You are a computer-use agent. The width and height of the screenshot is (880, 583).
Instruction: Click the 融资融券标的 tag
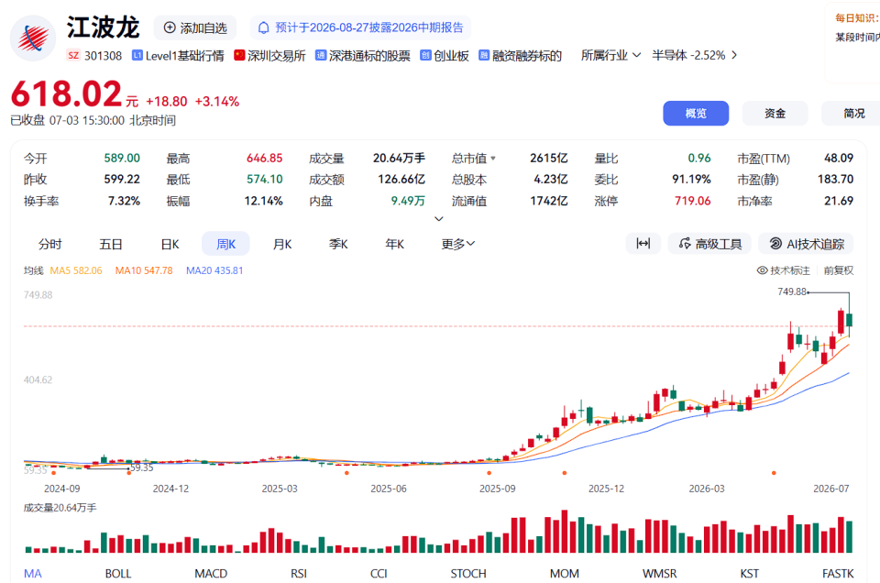[521, 55]
